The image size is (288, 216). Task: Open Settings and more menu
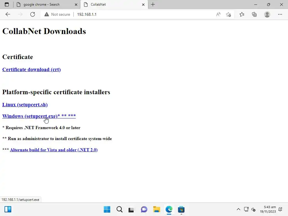tap(280, 14)
